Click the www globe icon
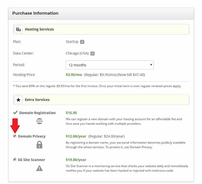Image resolution: width=202 pixels, height=184 pixels. pos(39,121)
